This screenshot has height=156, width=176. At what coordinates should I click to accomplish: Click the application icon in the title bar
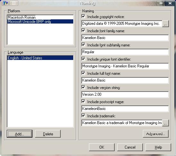point(5,3)
